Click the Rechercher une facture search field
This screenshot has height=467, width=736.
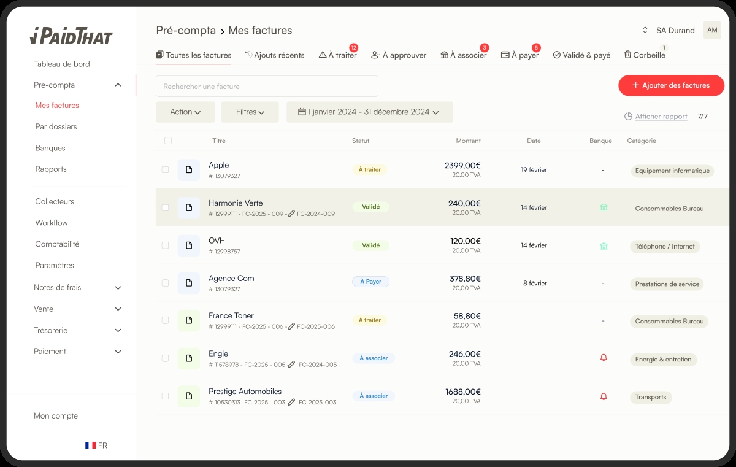(267, 87)
